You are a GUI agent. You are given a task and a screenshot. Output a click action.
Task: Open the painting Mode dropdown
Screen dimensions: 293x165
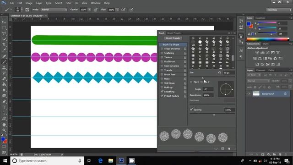click(54, 10)
